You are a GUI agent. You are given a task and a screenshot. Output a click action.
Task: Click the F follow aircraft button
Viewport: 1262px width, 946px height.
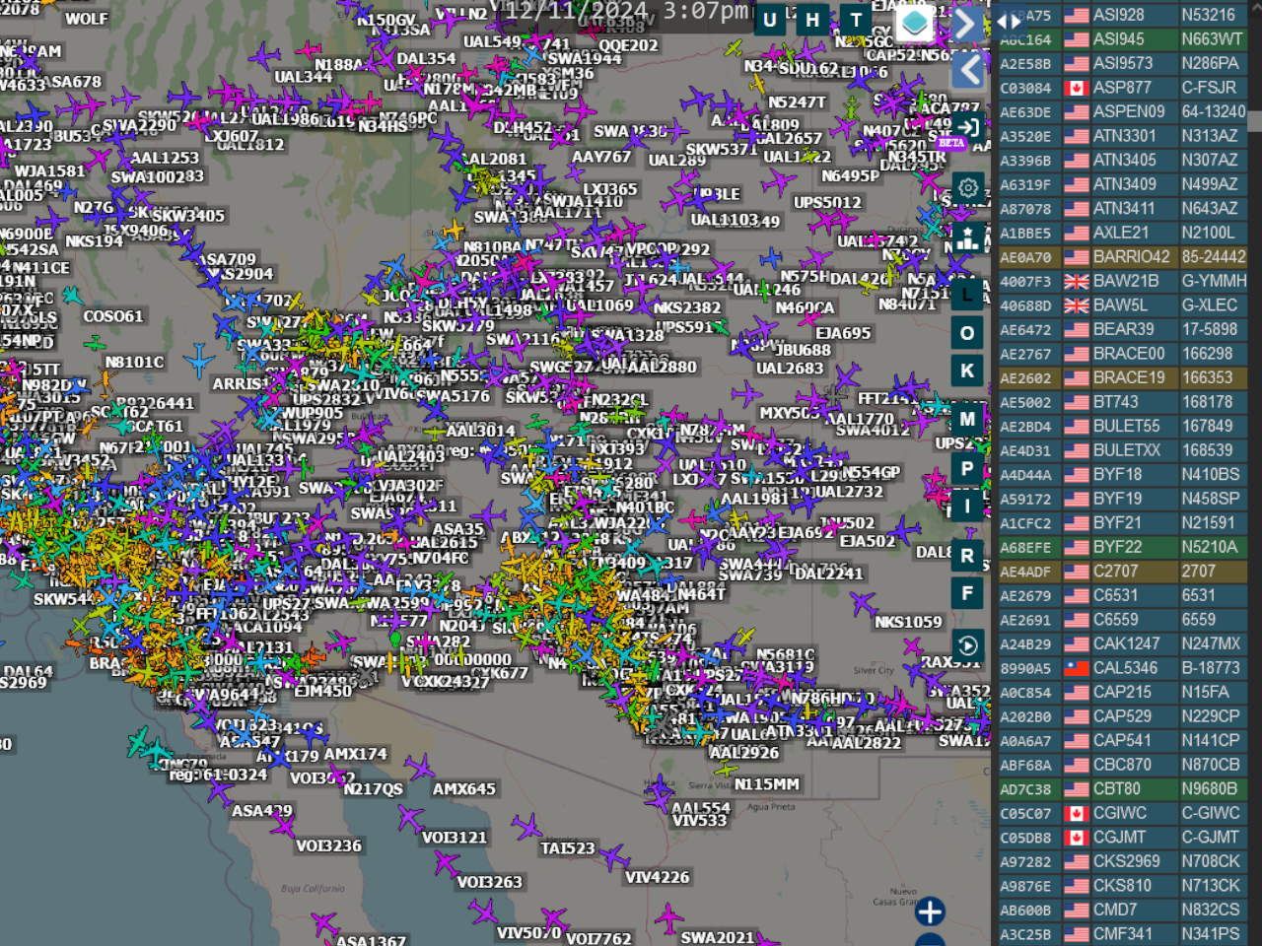967,593
